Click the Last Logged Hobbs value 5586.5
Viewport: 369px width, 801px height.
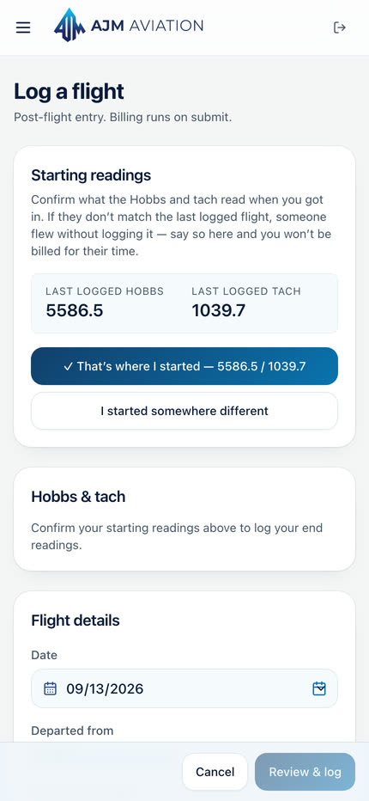(x=75, y=310)
